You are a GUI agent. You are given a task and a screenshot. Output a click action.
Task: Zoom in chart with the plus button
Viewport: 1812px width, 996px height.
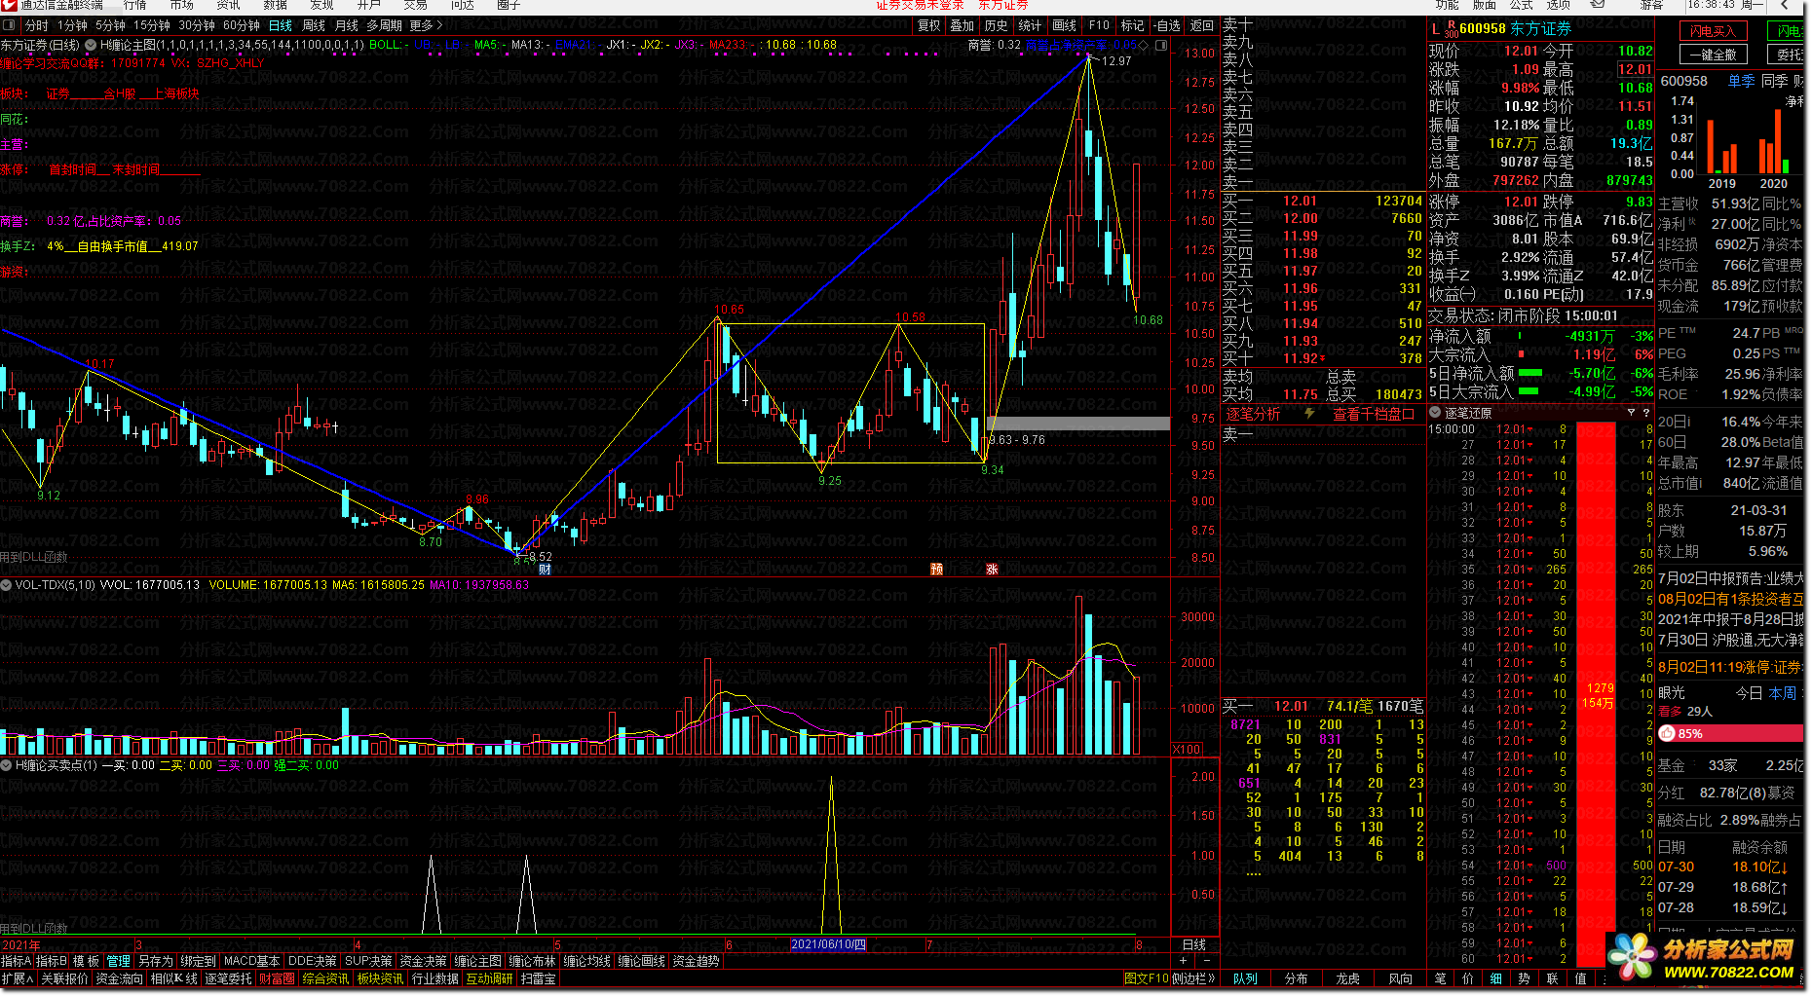[x=1184, y=961]
